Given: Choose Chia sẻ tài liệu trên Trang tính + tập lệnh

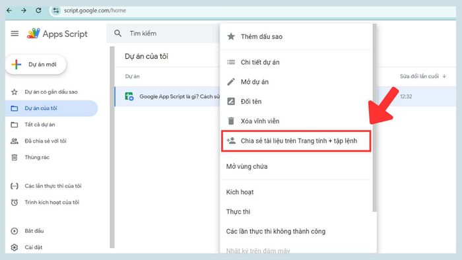Looking at the screenshot, I should pyautogui.click(x=296, y=141).
